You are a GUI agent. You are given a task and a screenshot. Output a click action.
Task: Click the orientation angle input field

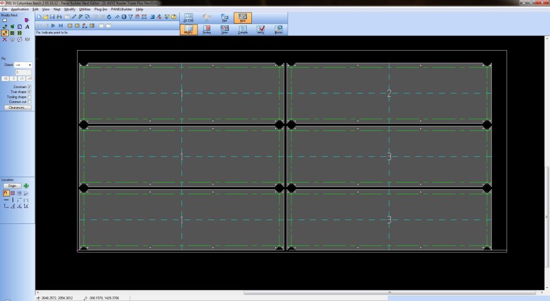(x=24, y=72)
